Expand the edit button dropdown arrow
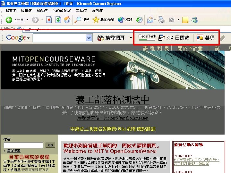The height and width of the screenshot is (173, 231). tap(178, 20)
